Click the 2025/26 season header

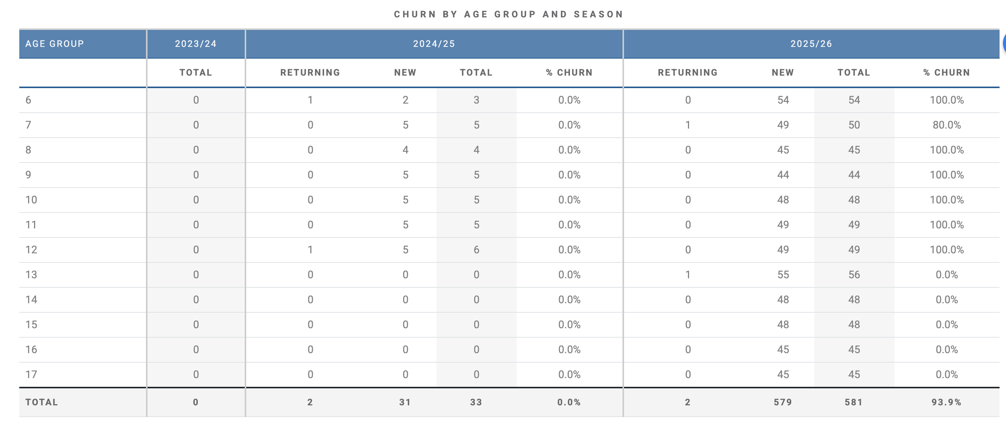[811, 44]
